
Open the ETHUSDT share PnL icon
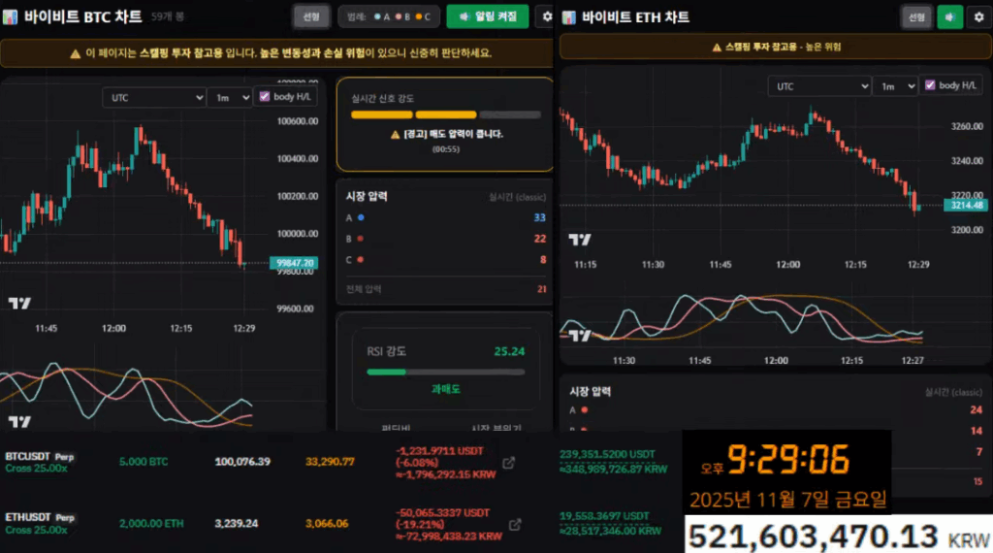pyautogui.click(x=515, y=525)
